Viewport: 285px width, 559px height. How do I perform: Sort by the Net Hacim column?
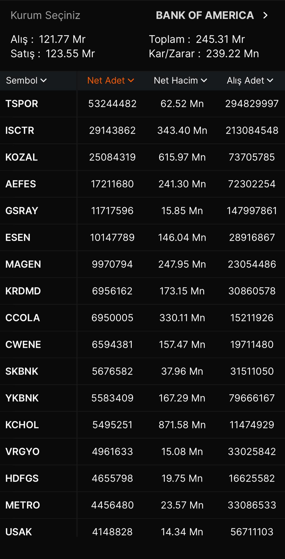[x=176, y=80]
